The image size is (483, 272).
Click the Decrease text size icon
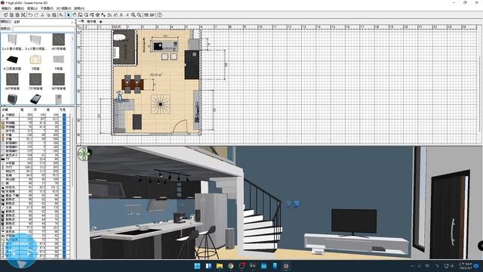(115, 15)
